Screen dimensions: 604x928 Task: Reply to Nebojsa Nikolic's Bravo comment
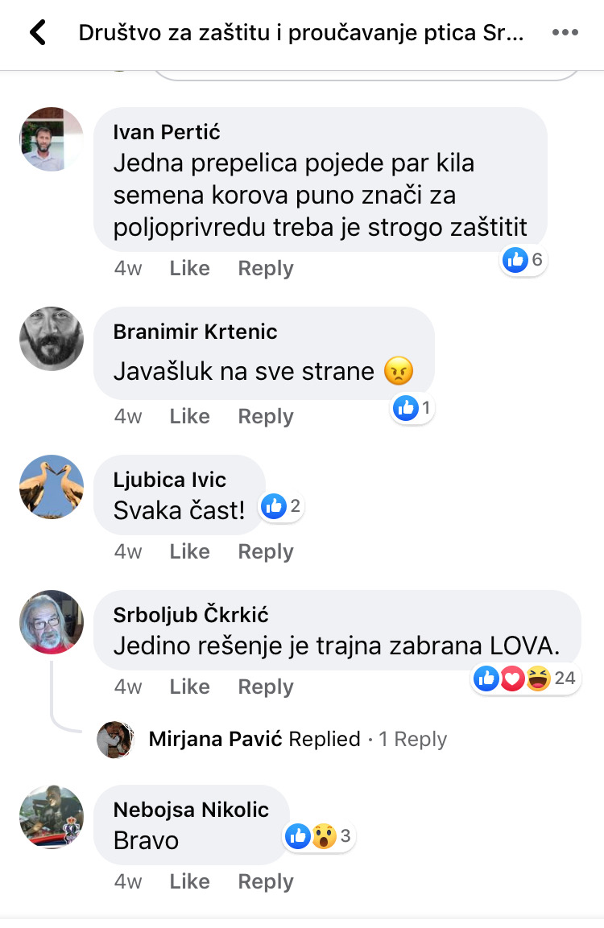pyautogui.click(x=266, y=882)
